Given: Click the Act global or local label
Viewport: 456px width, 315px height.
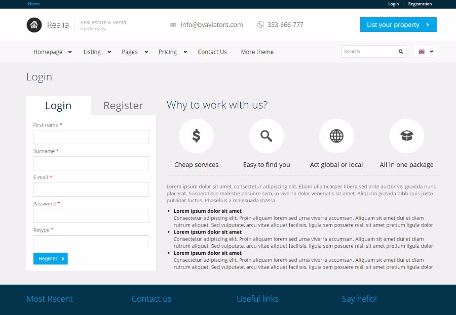Looking at the screenshot, I should 336,165.
